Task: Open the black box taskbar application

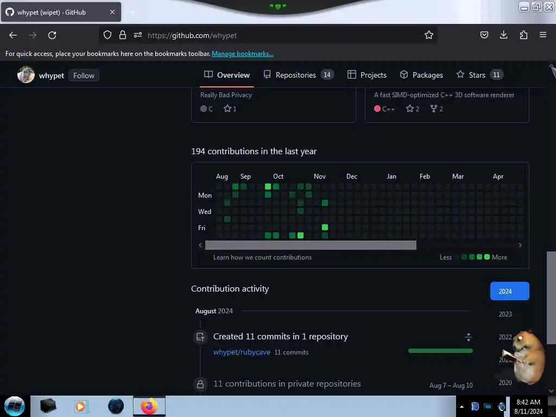Action: coord(48,406)
